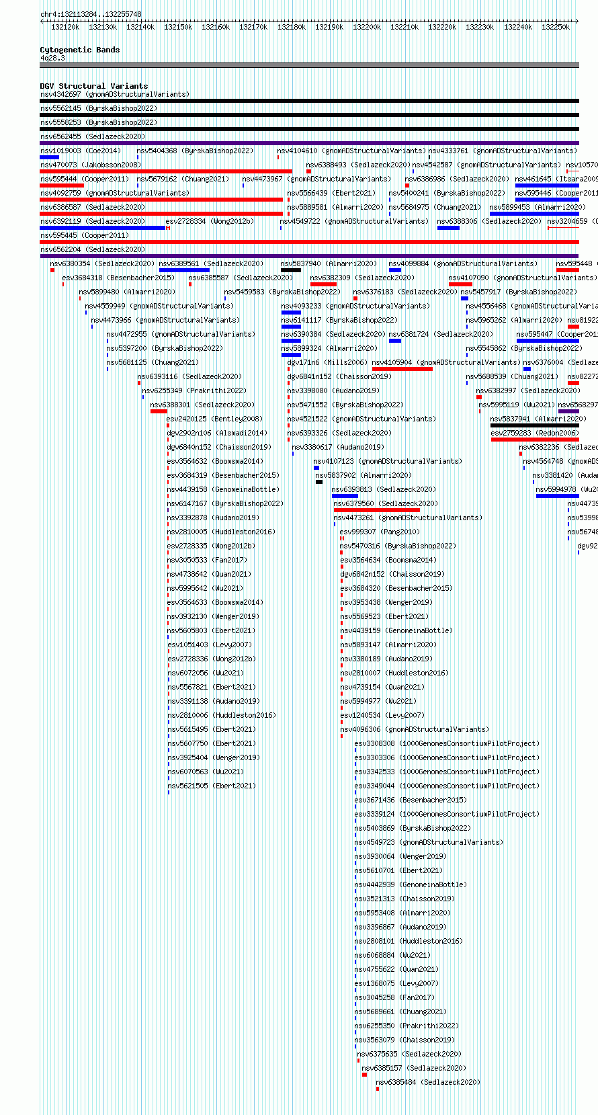
Task: Click nsv6379560 Sedlazeck2020 label
Action: 386,503
